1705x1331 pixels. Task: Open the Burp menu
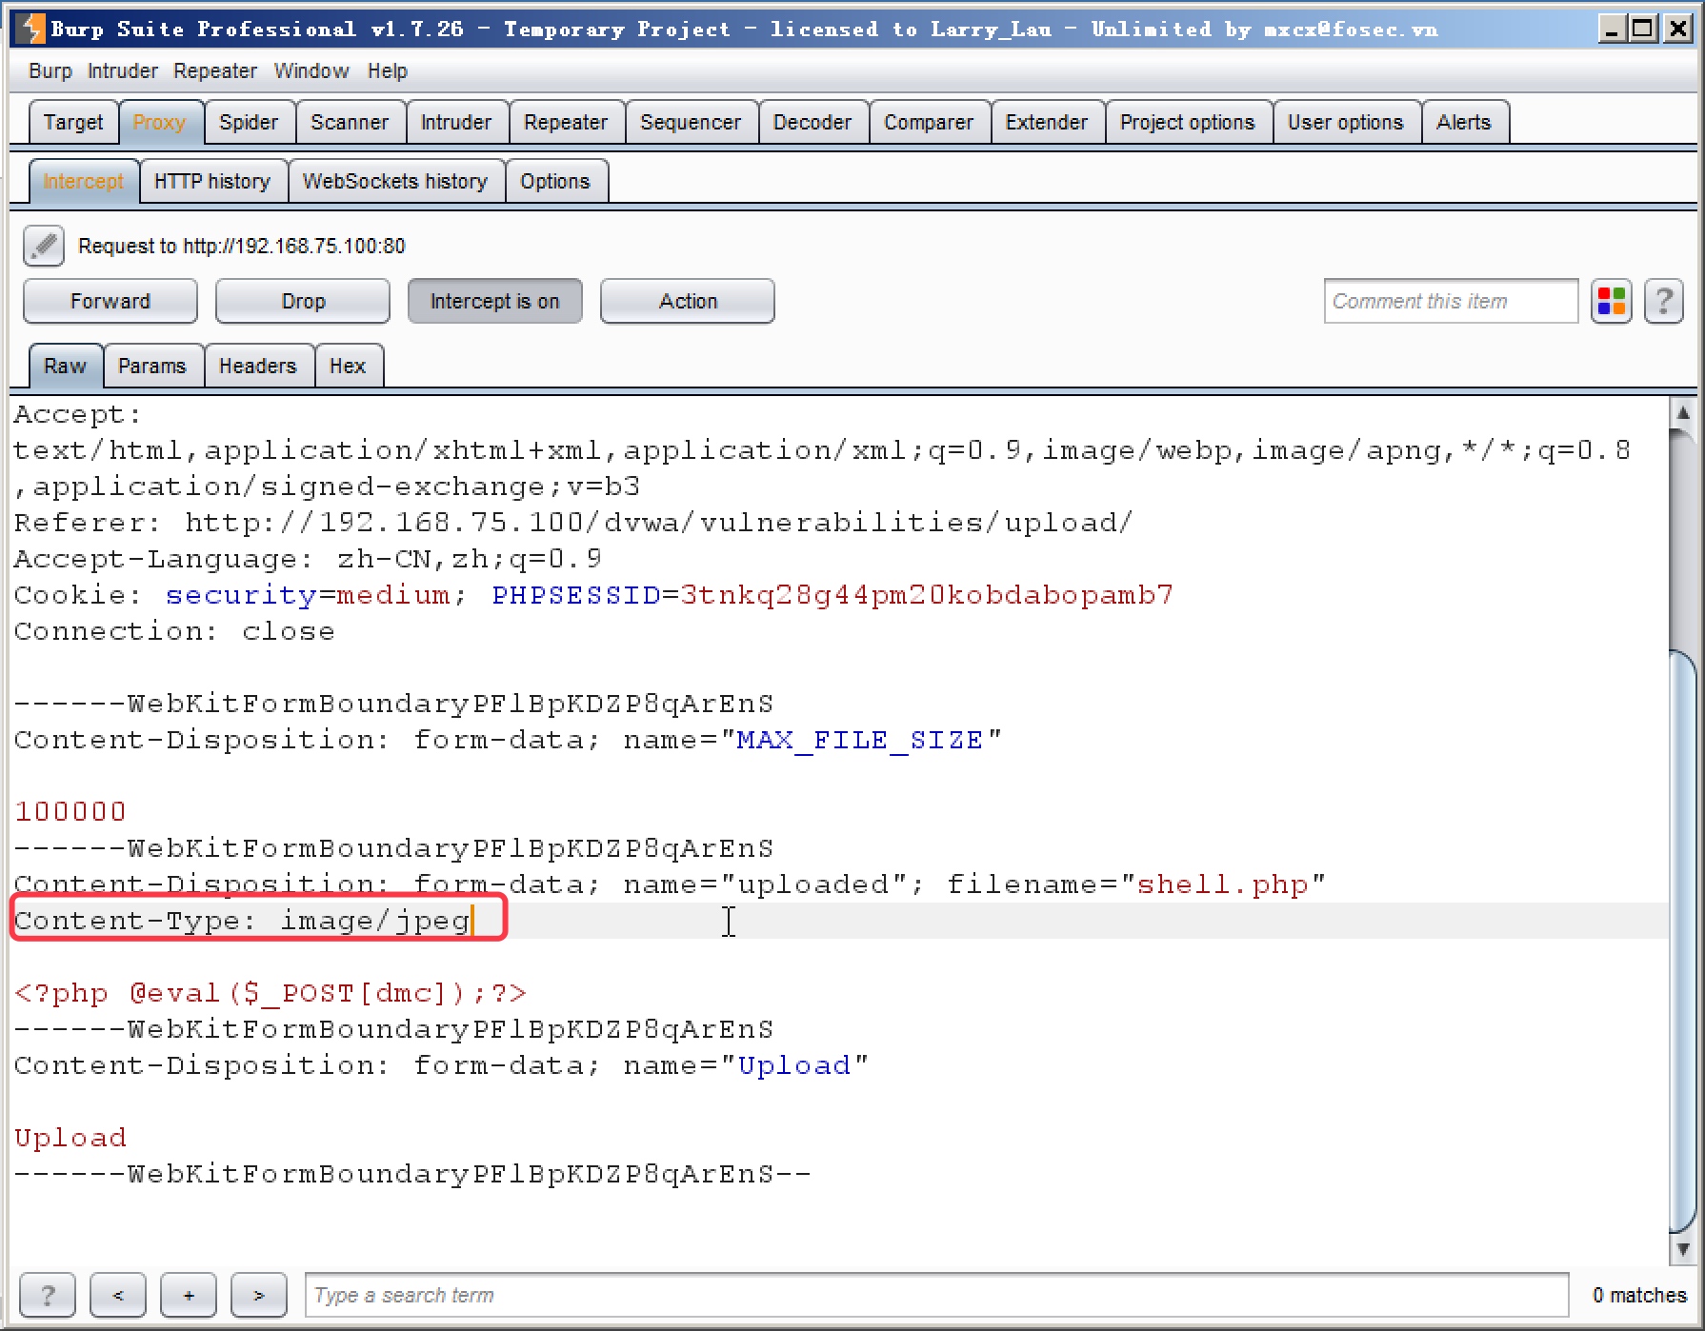pyautogui.click(x=50, y=71)
